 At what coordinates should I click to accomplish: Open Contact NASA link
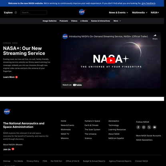(142, 161)
